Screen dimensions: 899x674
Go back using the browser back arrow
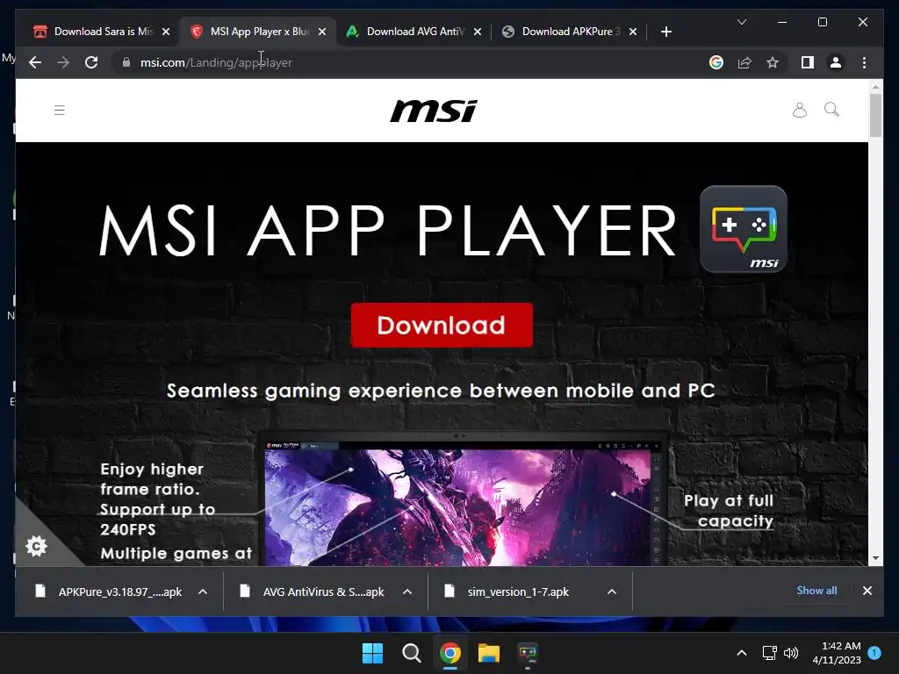click(35, 62)
